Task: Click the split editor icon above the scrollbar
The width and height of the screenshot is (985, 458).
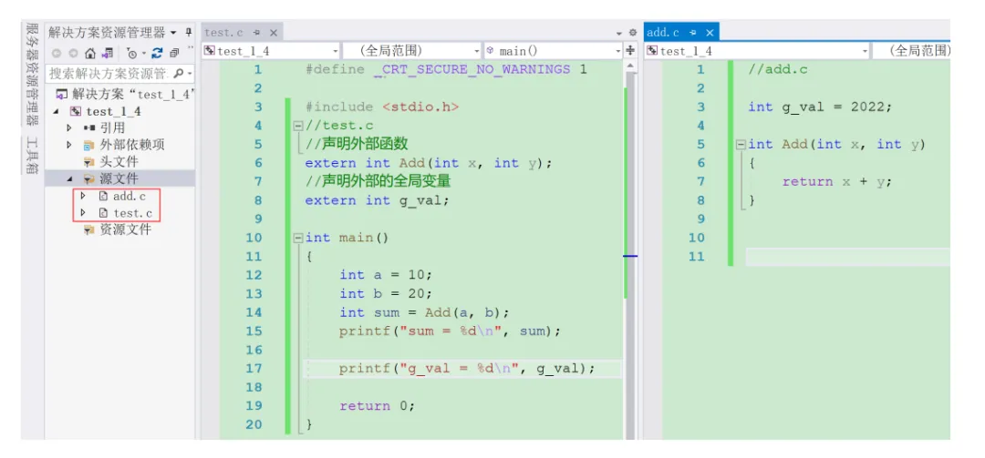Action: (631, 51)
